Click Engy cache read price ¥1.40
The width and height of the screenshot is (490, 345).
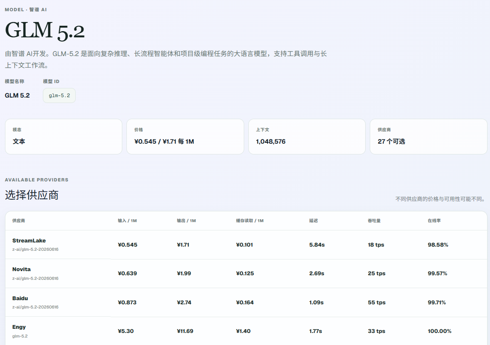tap(243, 331)
